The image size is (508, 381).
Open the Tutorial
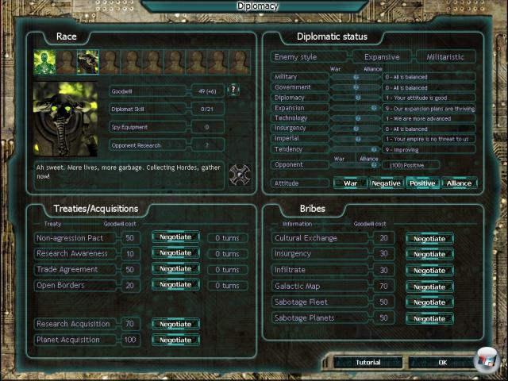coord(368,363)
